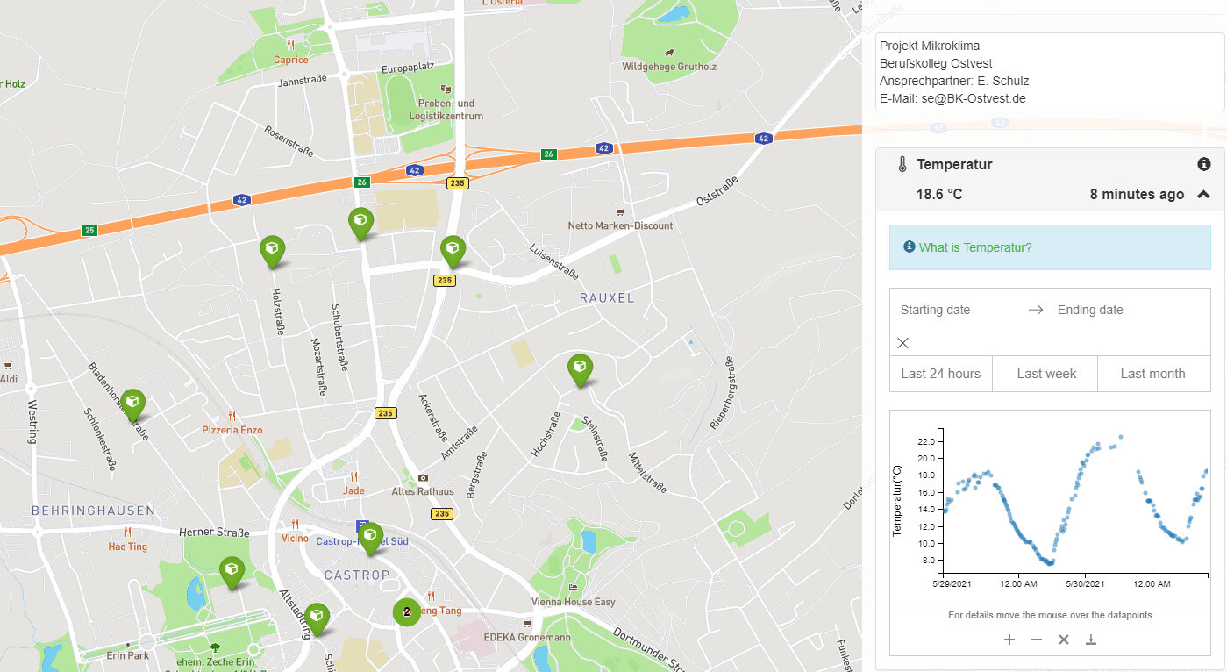Click the Netto Marken-Discount label

(620, 225)
